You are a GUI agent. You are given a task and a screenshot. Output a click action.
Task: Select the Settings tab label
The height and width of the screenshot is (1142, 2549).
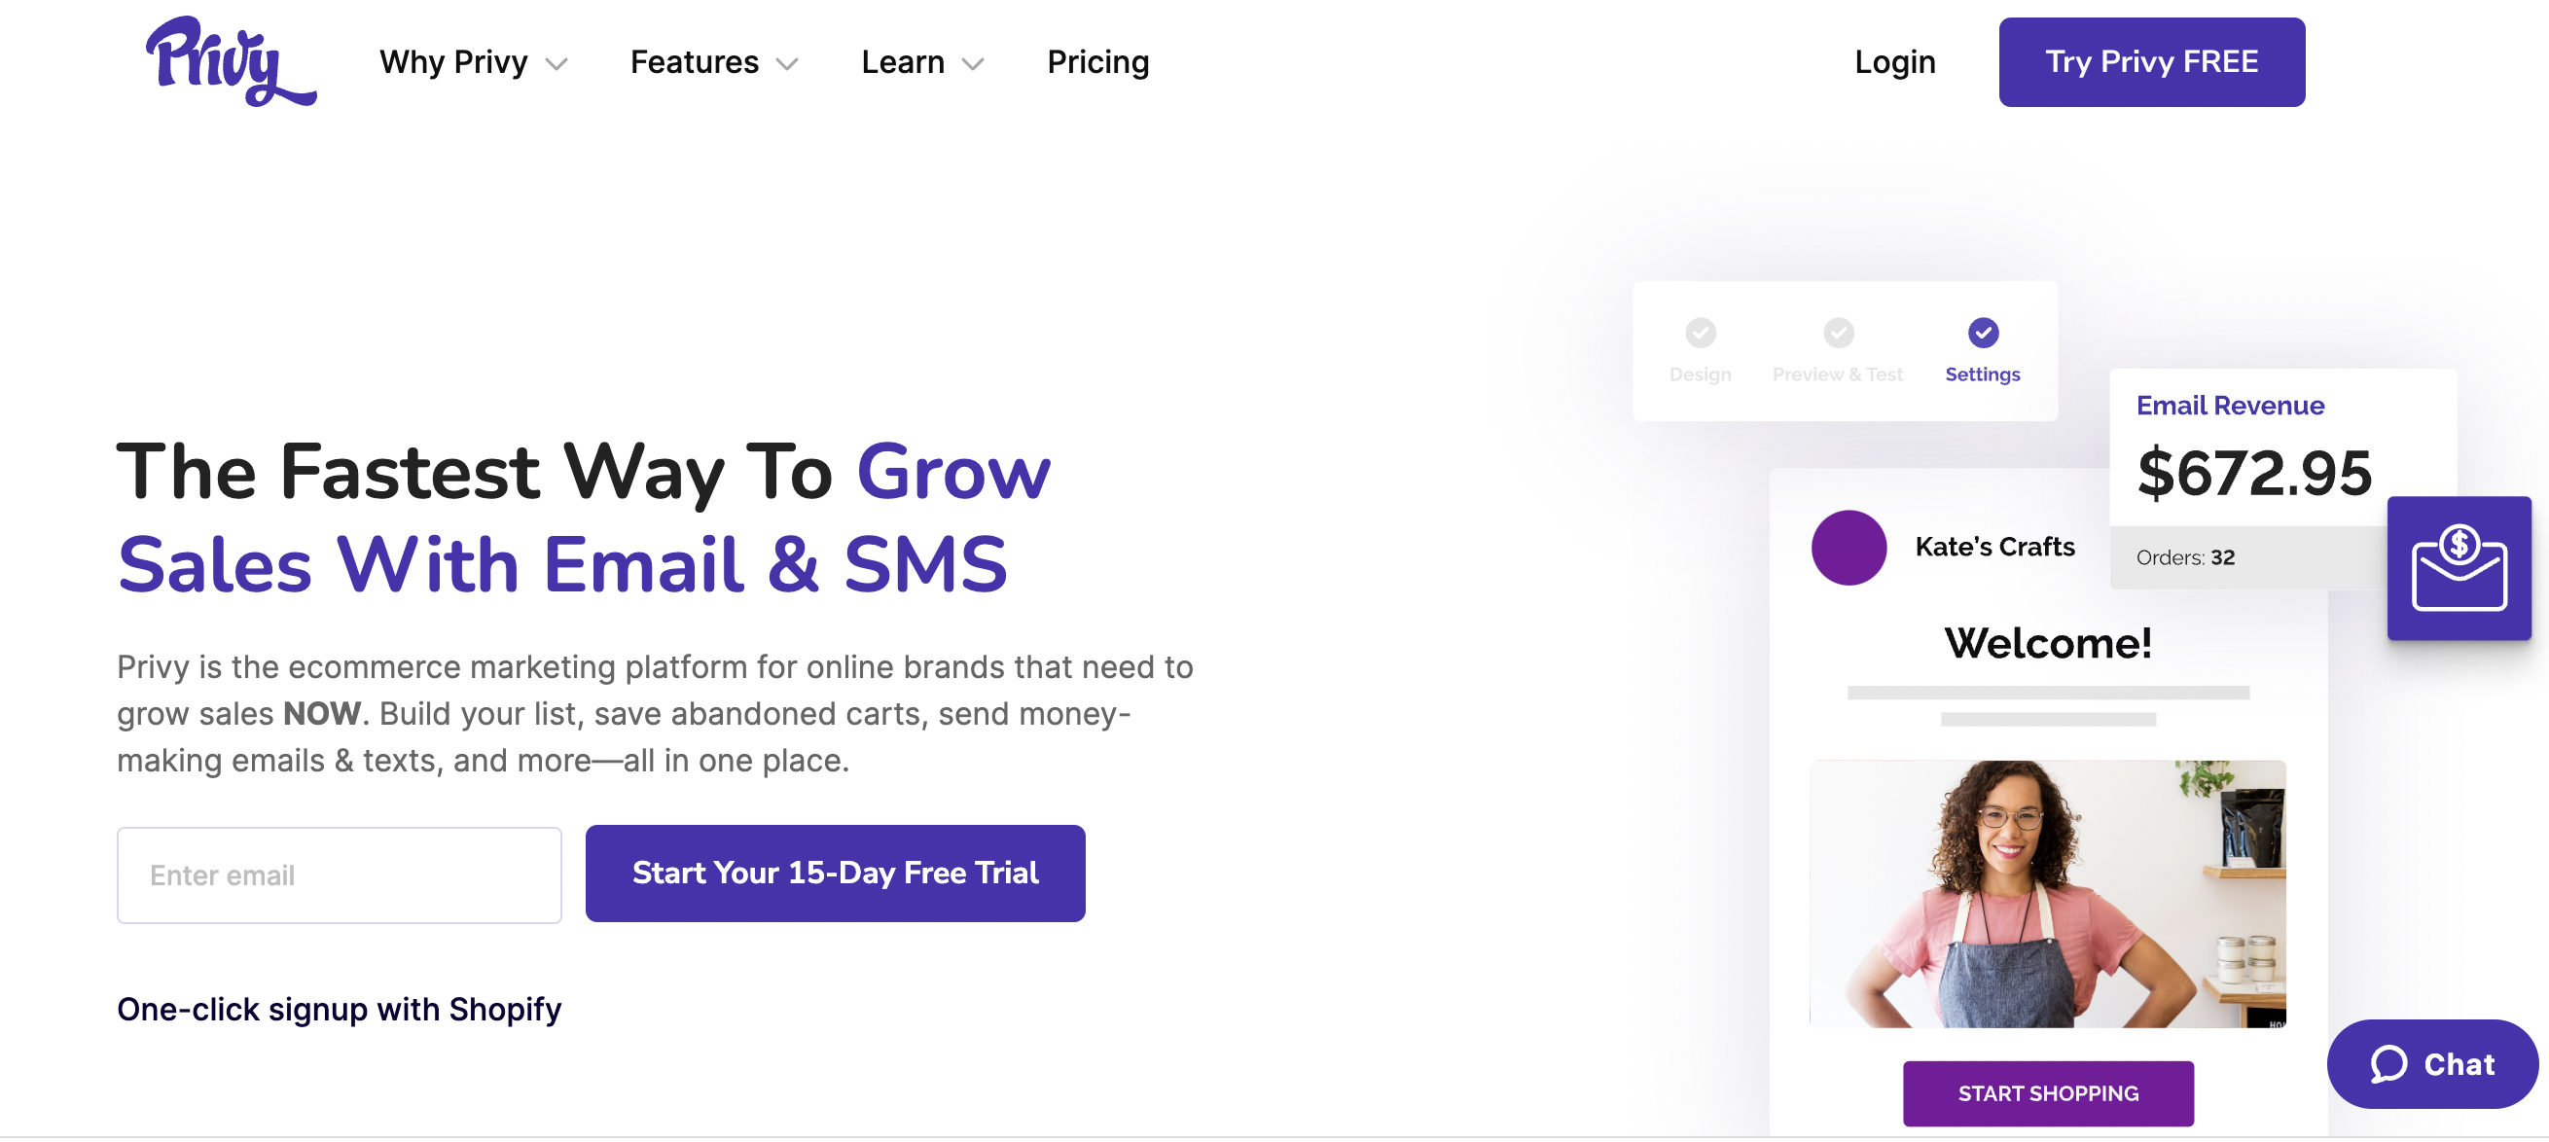[x=1982, y=375]
